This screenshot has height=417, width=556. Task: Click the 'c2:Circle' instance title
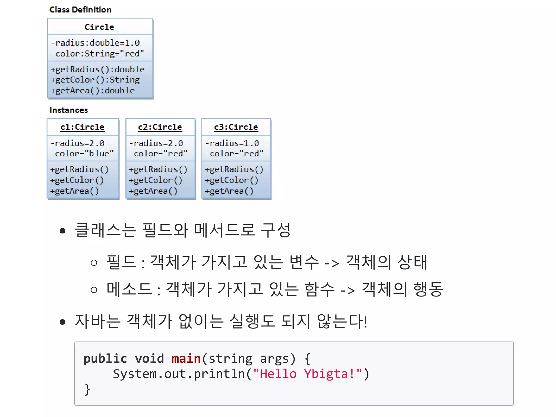click(160, 127)
